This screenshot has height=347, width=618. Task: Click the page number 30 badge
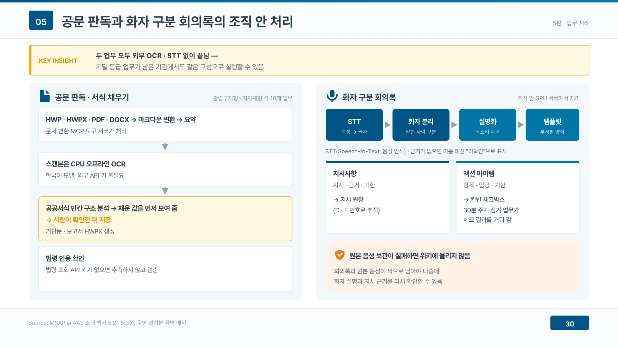pyautogui.click(x=569, y=323)
